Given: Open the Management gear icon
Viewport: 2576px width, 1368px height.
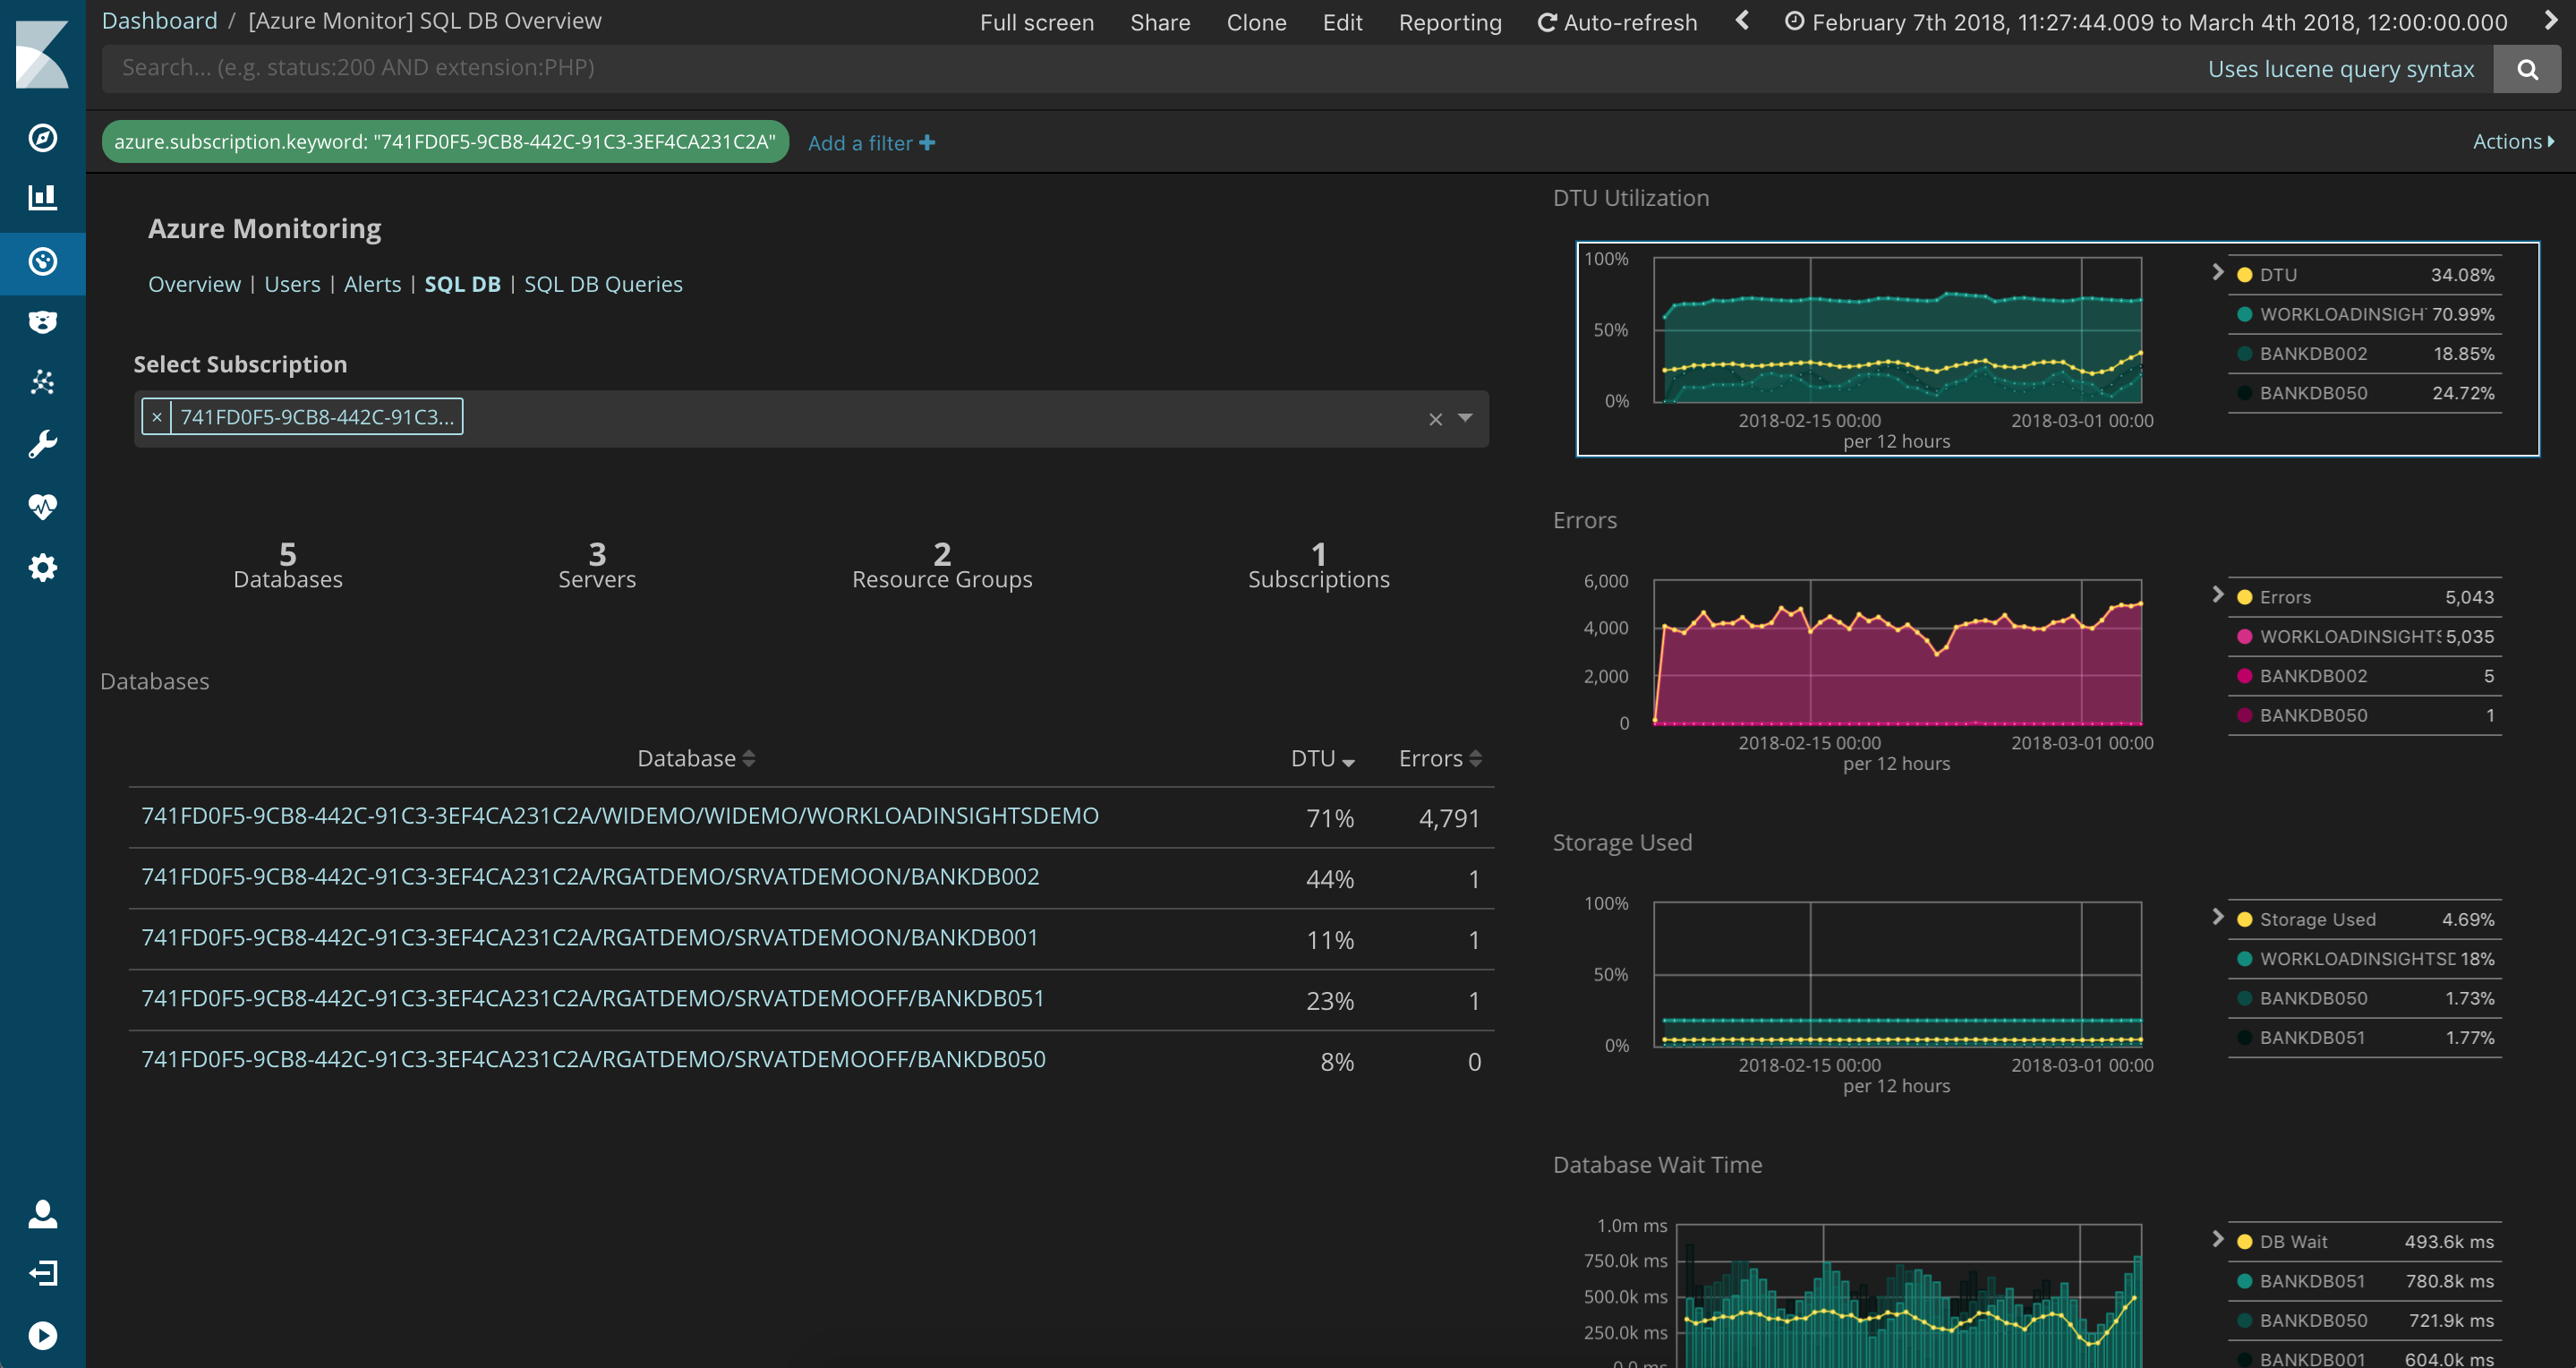Looking at the screenshot, I should click(x=42, y=568).
